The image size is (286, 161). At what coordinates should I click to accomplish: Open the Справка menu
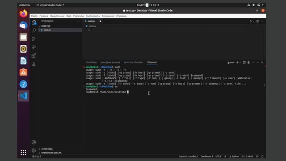coord(121,16)
